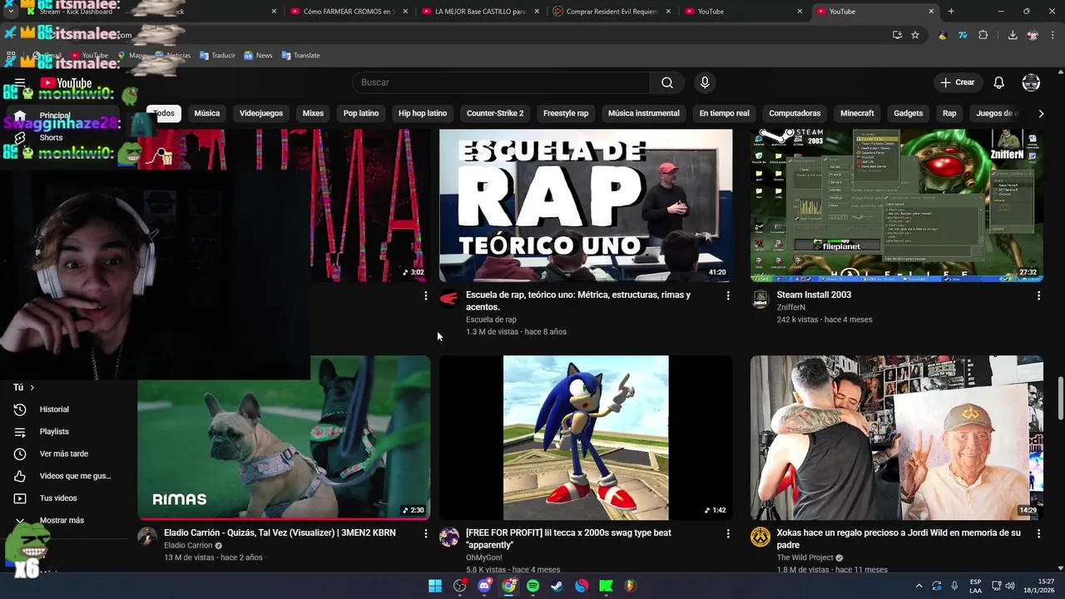Screen dimensions: 1065x599
Task: Open Escuela de rap channel avatar
Action: (x=449, y=299)
